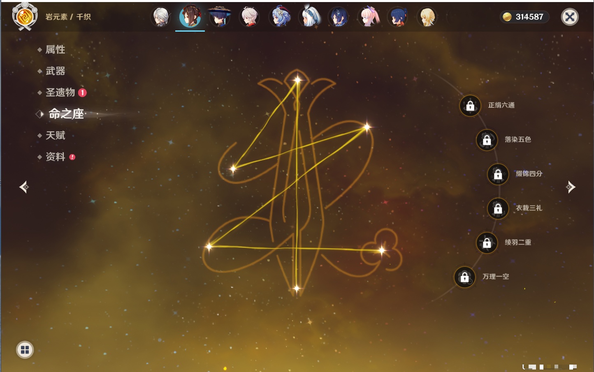Select the locked 万理一空 node icon

coord(464,277)
